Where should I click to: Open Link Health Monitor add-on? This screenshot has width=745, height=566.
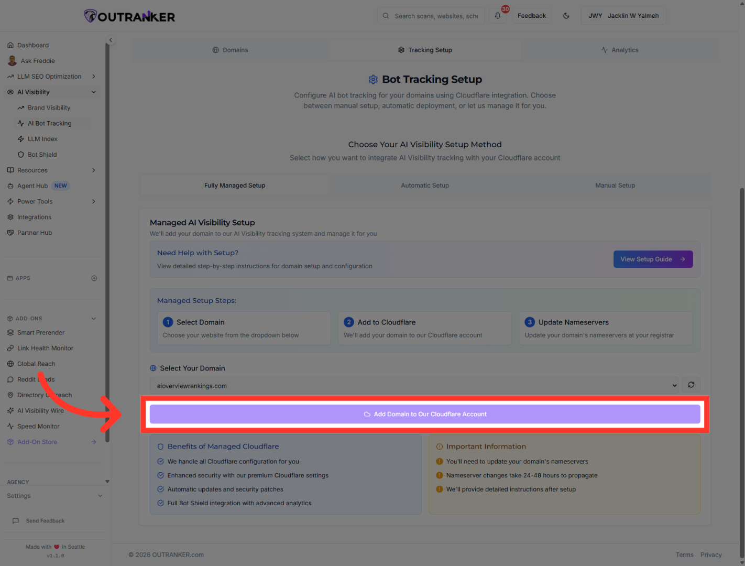(45, 348)
